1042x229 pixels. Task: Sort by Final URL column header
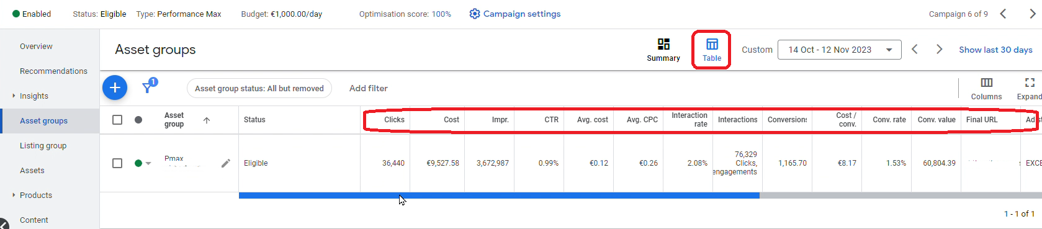(x=982, y=120)
